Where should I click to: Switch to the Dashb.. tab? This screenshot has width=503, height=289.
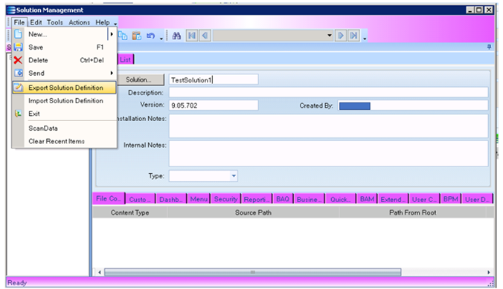pos(171,199)
